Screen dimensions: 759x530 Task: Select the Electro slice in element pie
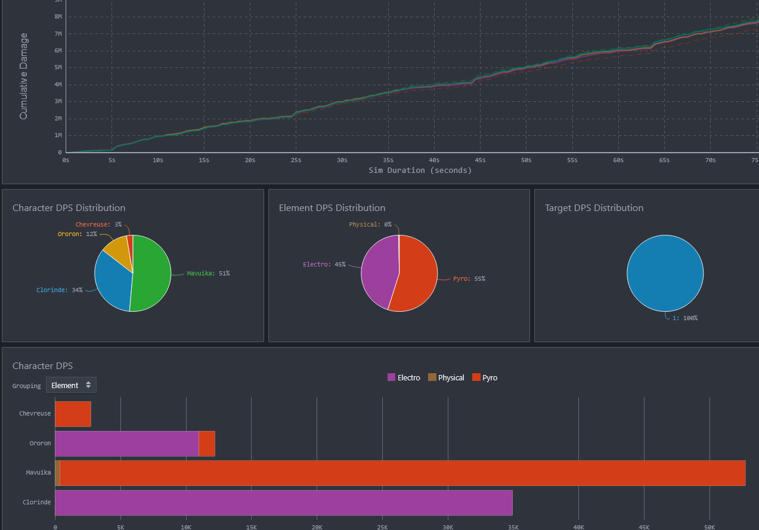point(379,271)
